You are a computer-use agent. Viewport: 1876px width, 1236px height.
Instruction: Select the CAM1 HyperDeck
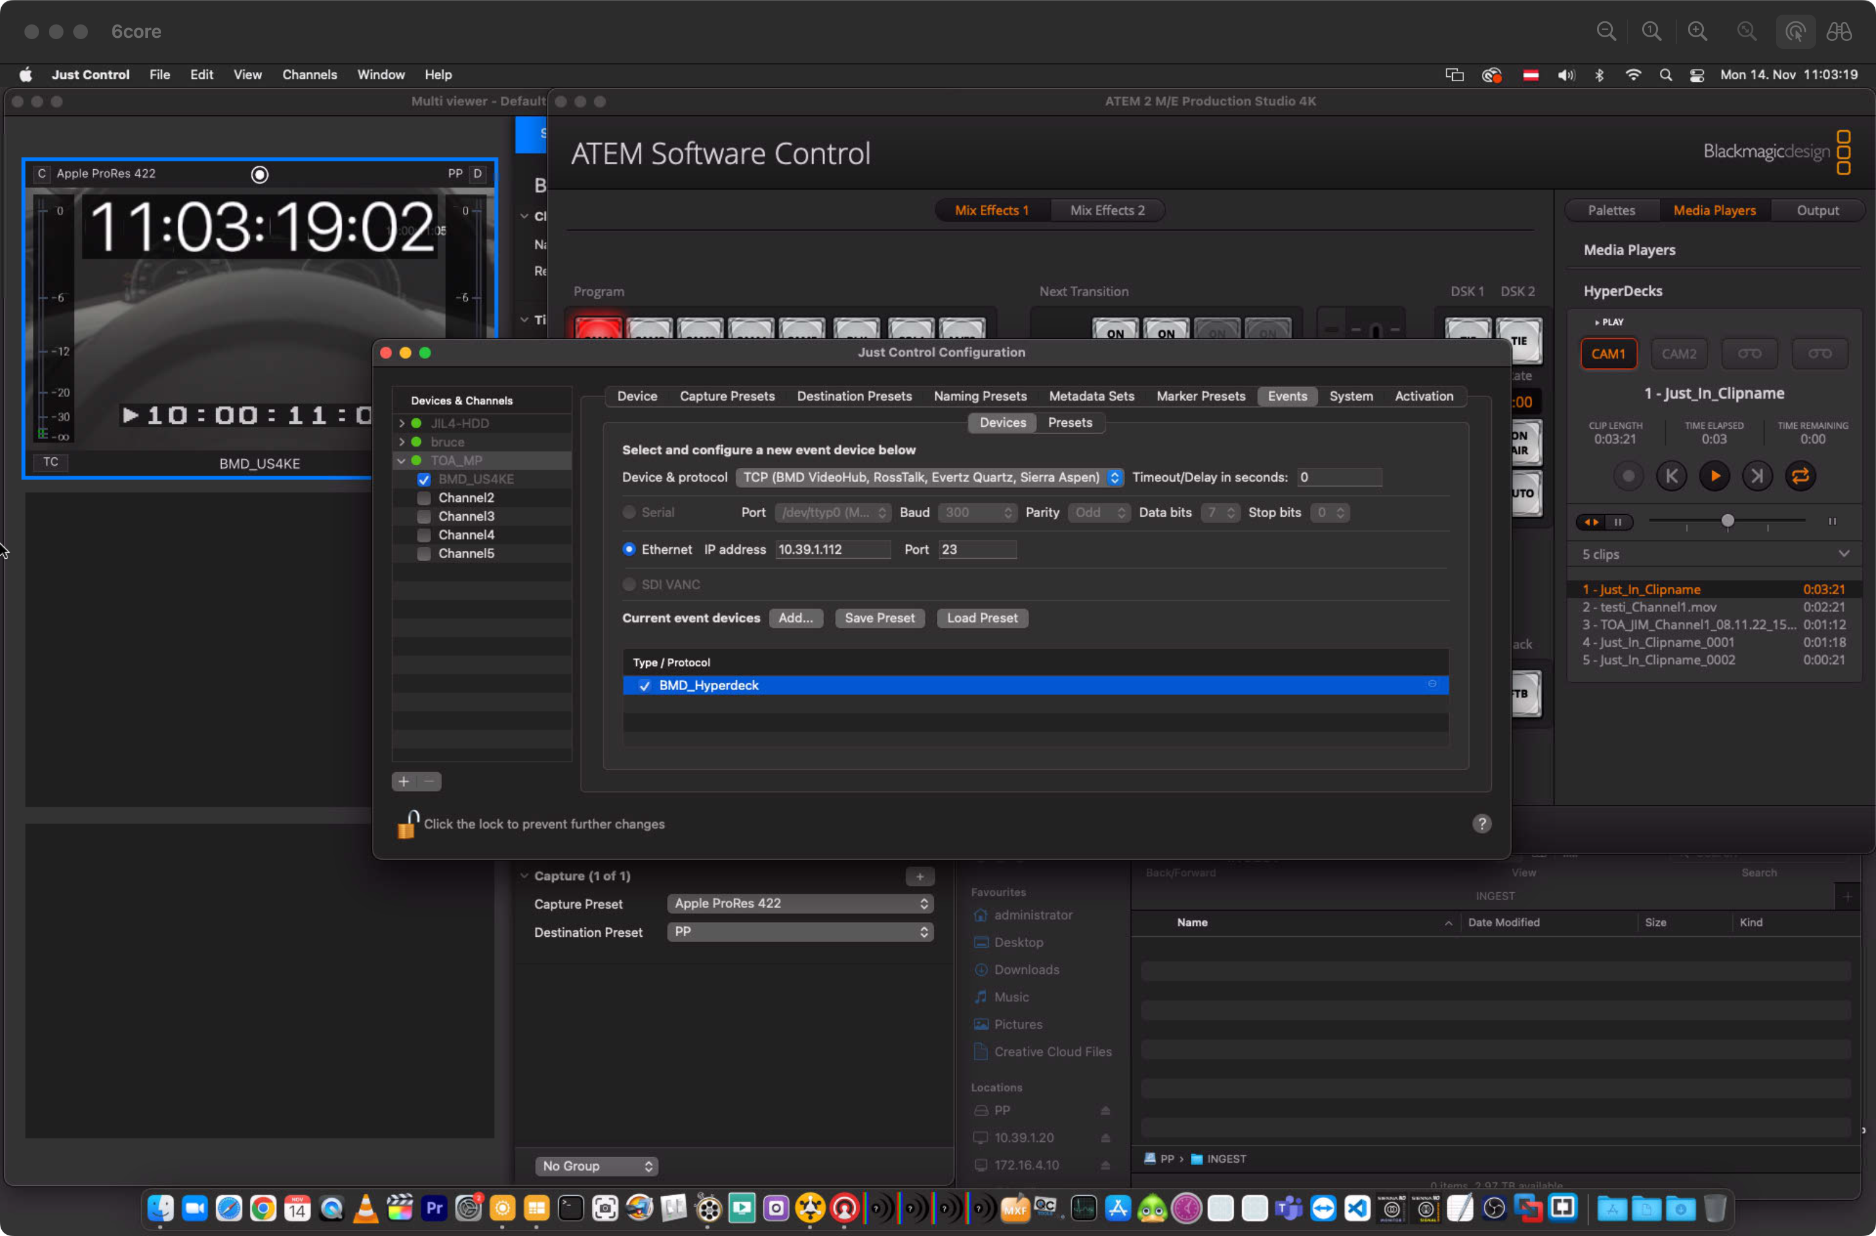click(1608, 354)
